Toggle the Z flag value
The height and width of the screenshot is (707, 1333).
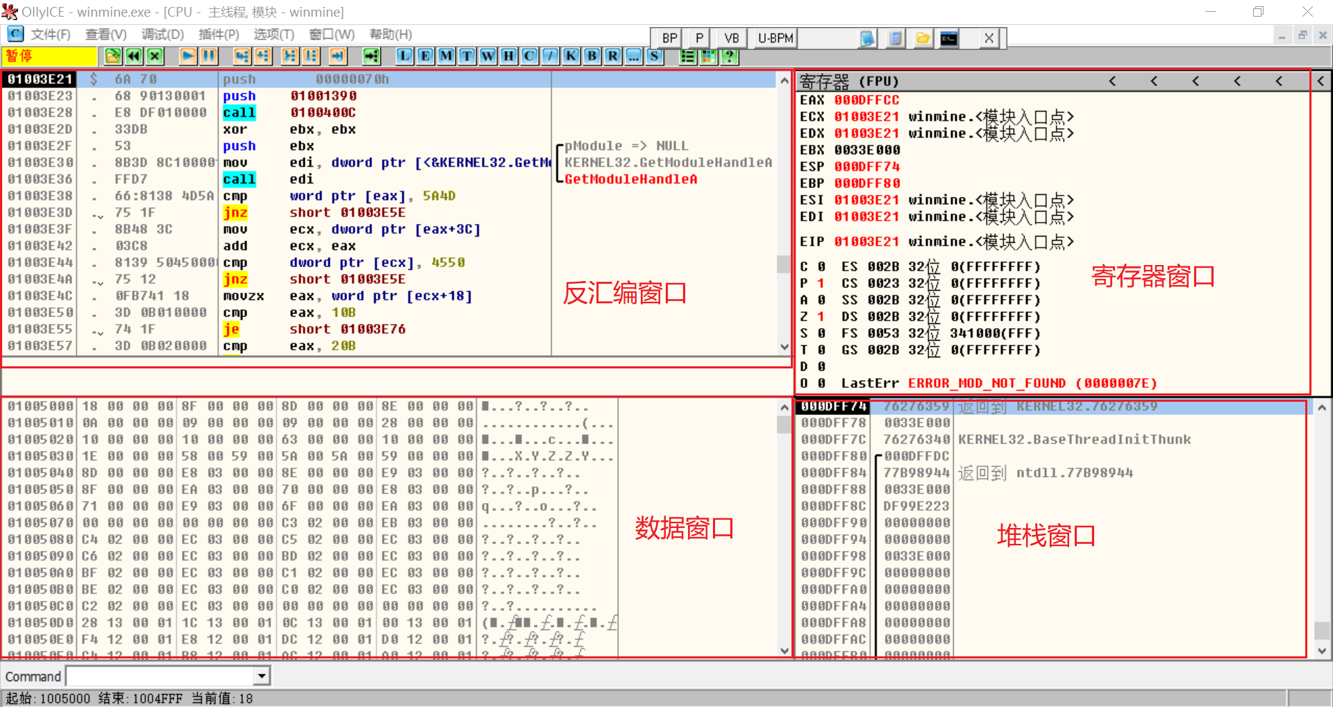pyautogui.click(x=821, y=316)
